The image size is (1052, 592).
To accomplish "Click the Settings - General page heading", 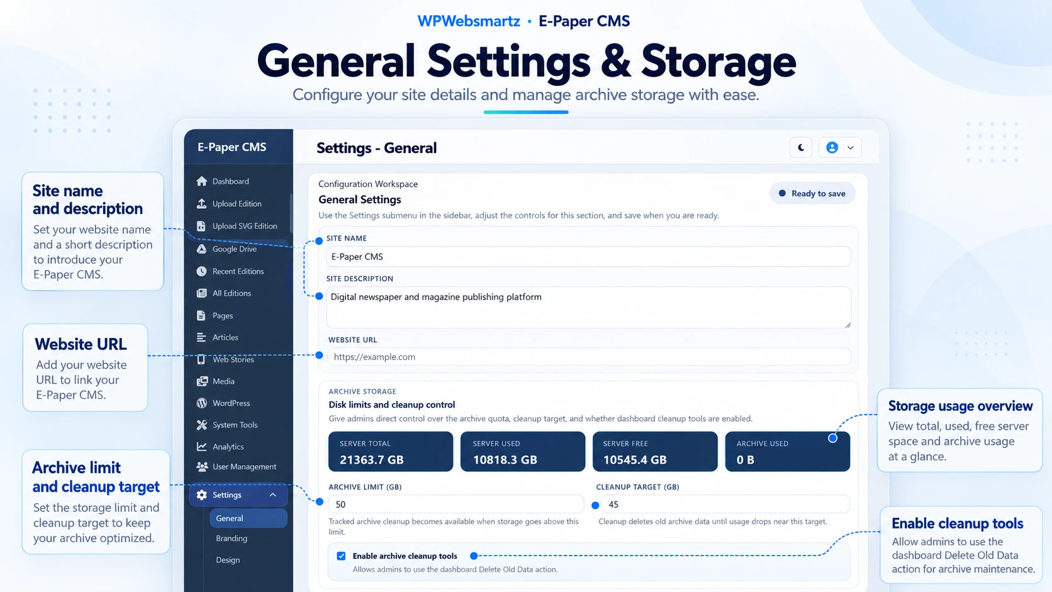I will pyautogui.click(x=376, y=148).
